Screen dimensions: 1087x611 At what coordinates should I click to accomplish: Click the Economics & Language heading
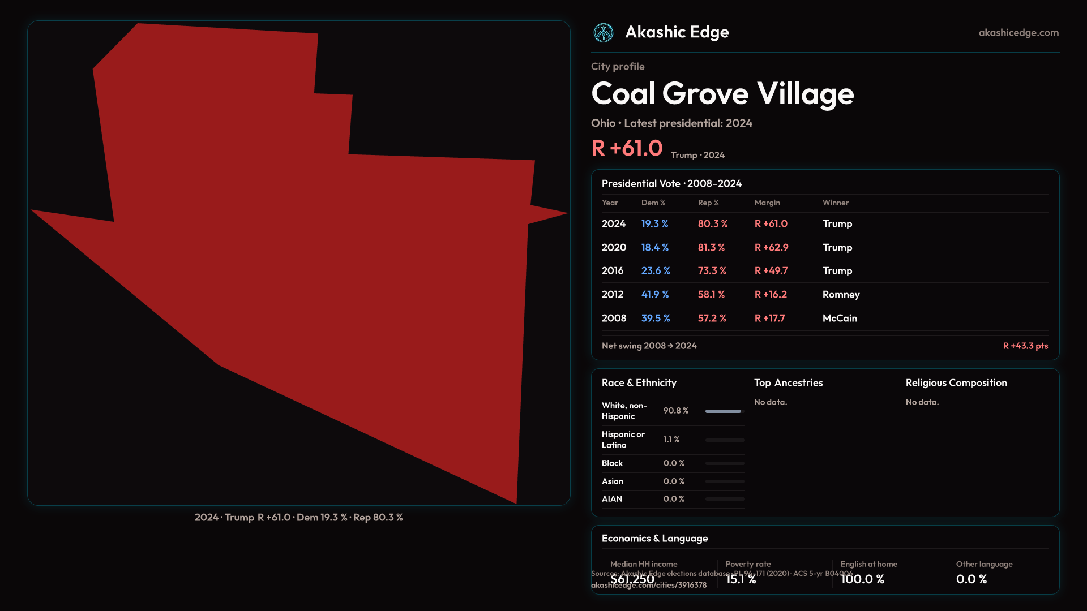(654, 539)
